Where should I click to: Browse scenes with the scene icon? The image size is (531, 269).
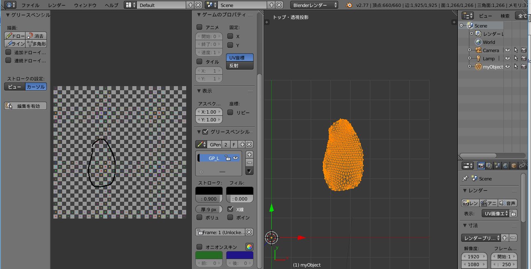coord(212,5)
